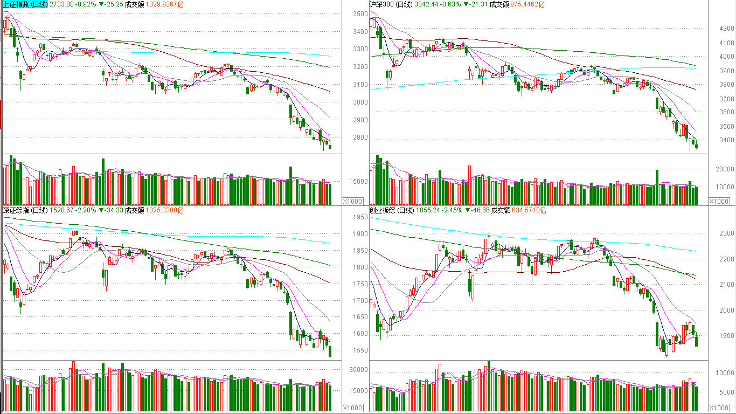Click the 2300 right-axis label in 创业板综 panel
The image size is (736, 414).
tap(727, 233)
